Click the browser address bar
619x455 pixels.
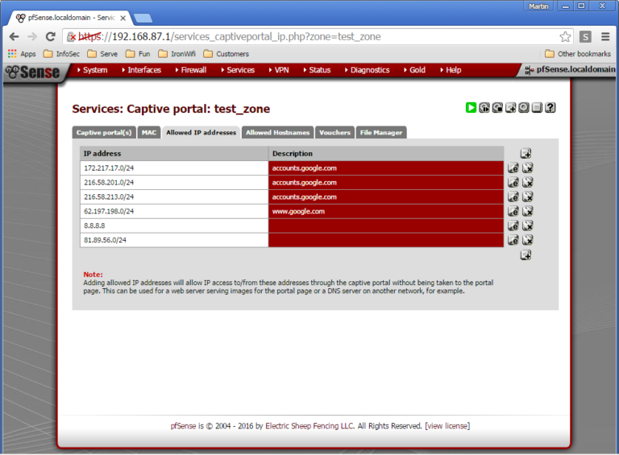(306, 36)
